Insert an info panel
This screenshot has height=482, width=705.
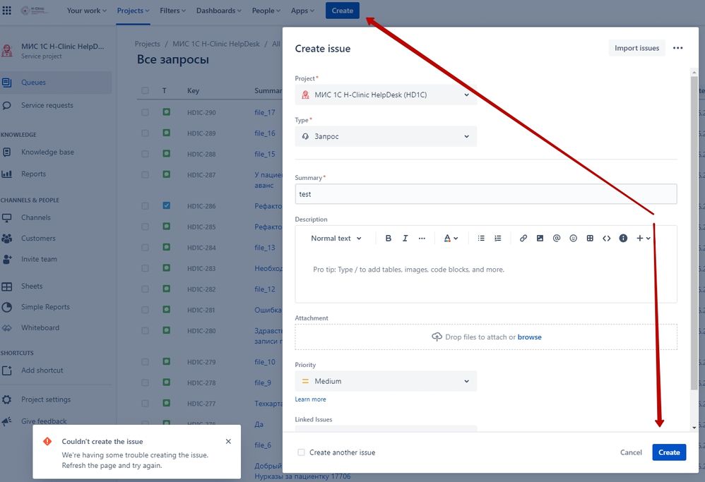pyautogui.click(x=623, y=238)
